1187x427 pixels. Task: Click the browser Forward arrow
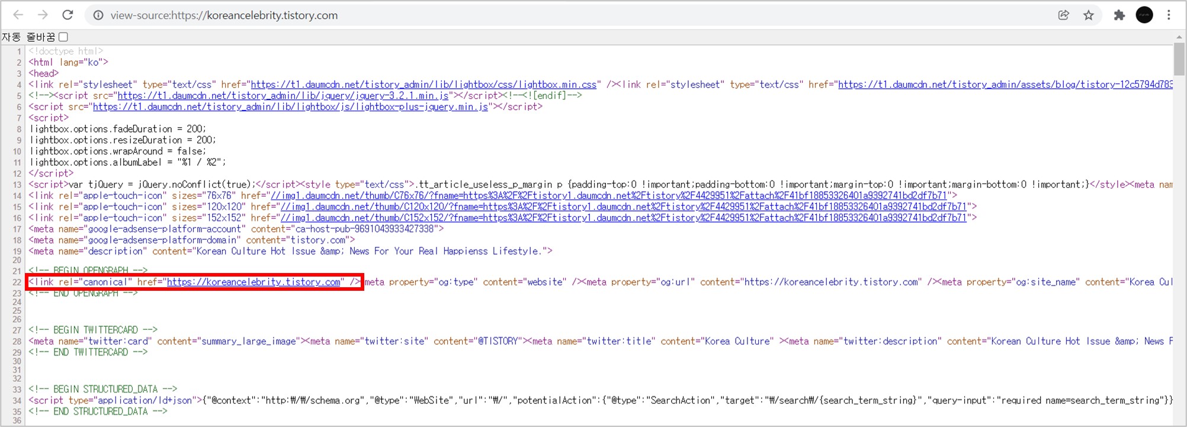43,15
